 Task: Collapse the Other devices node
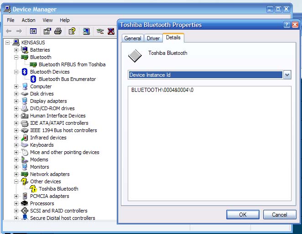pyautogui.click(x=16, y=182)
